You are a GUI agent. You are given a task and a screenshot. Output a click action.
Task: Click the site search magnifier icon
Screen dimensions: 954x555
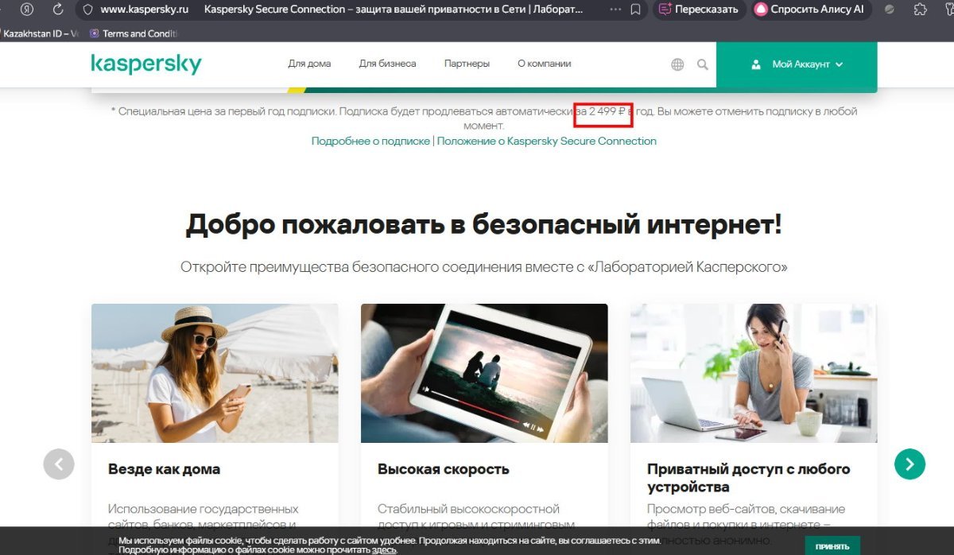tap(703, 64)
